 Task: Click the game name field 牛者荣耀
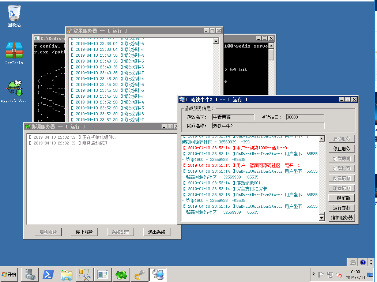pos(233,117)
